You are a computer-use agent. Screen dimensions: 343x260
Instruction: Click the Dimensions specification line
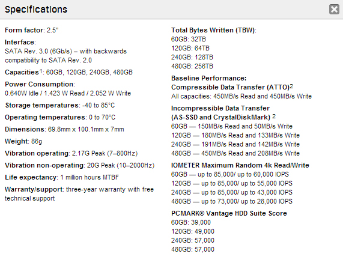(64, 129)
